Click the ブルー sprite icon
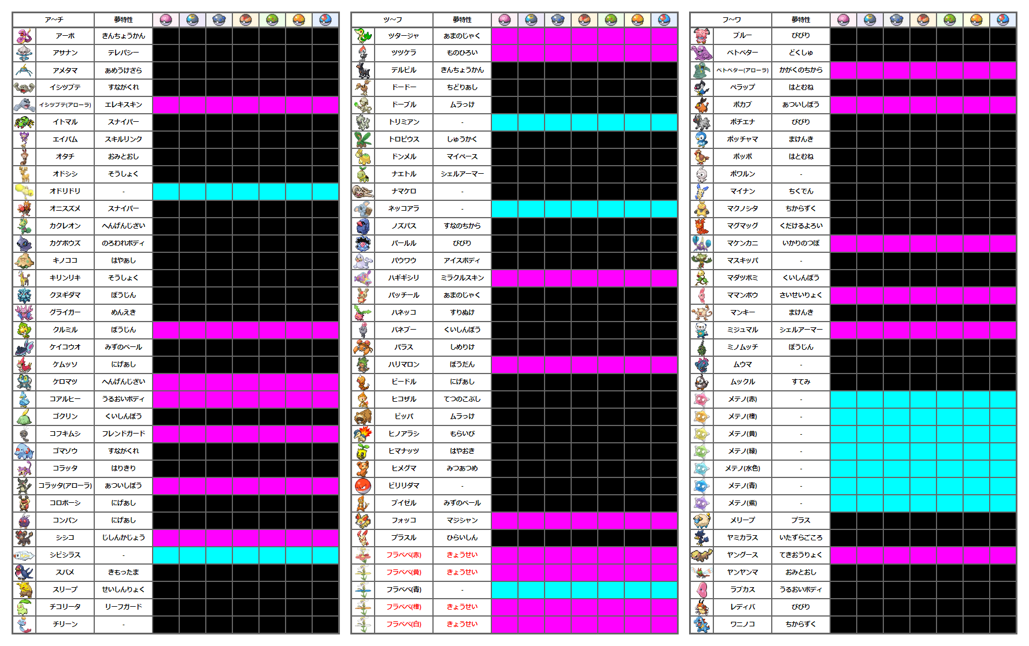Image resolution: width=1029 pixels, height=646 pixels. 702,36
